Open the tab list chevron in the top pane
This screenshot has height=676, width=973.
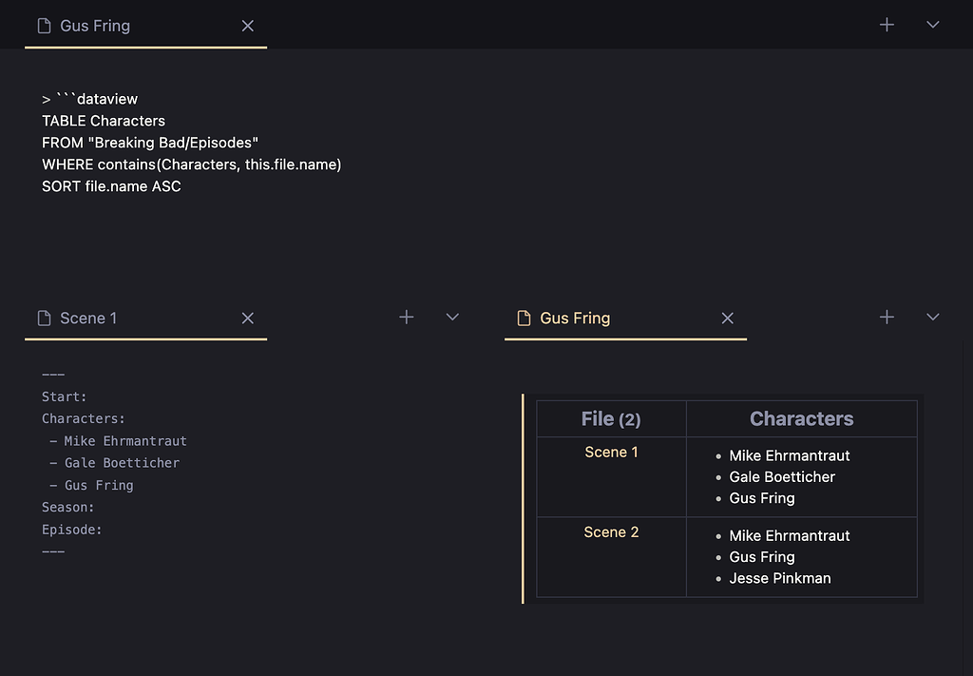point(932,25)
